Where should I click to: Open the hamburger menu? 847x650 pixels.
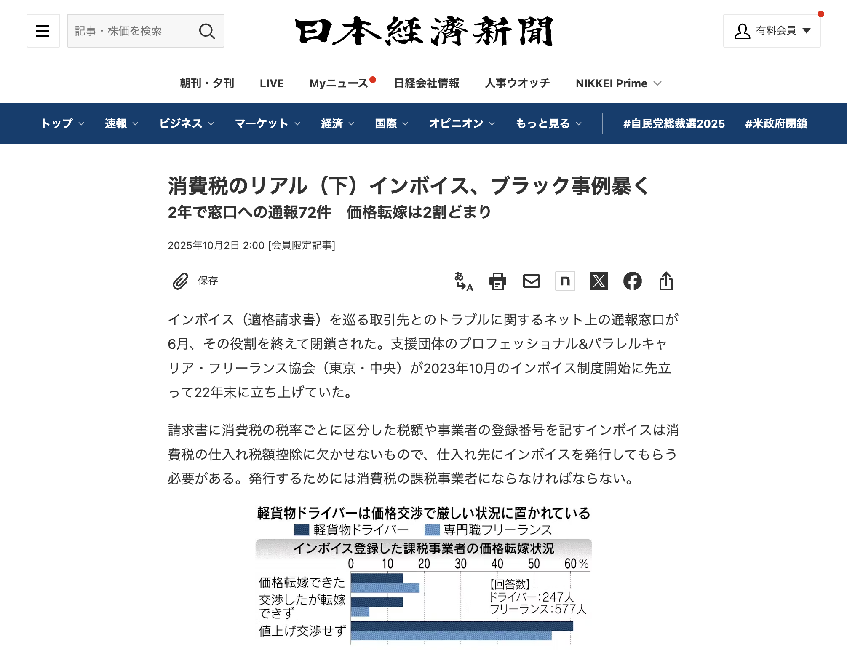click(43, 31)
